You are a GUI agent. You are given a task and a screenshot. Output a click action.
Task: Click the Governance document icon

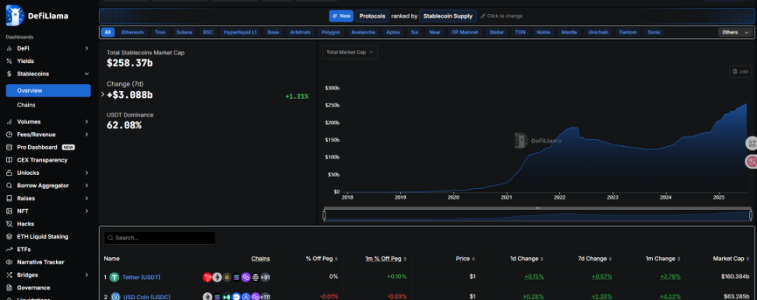click(9, 288)
